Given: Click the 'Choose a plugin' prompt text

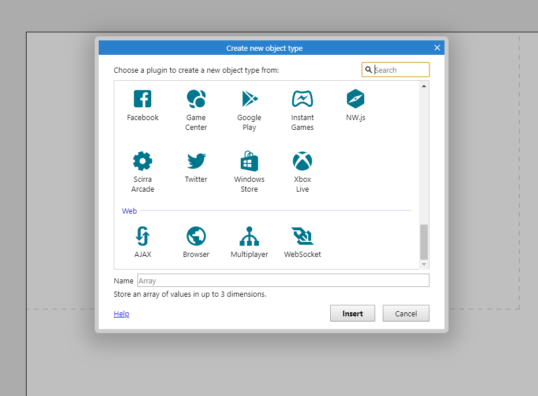Looking at the screenshot, I should tap(196, 70).
